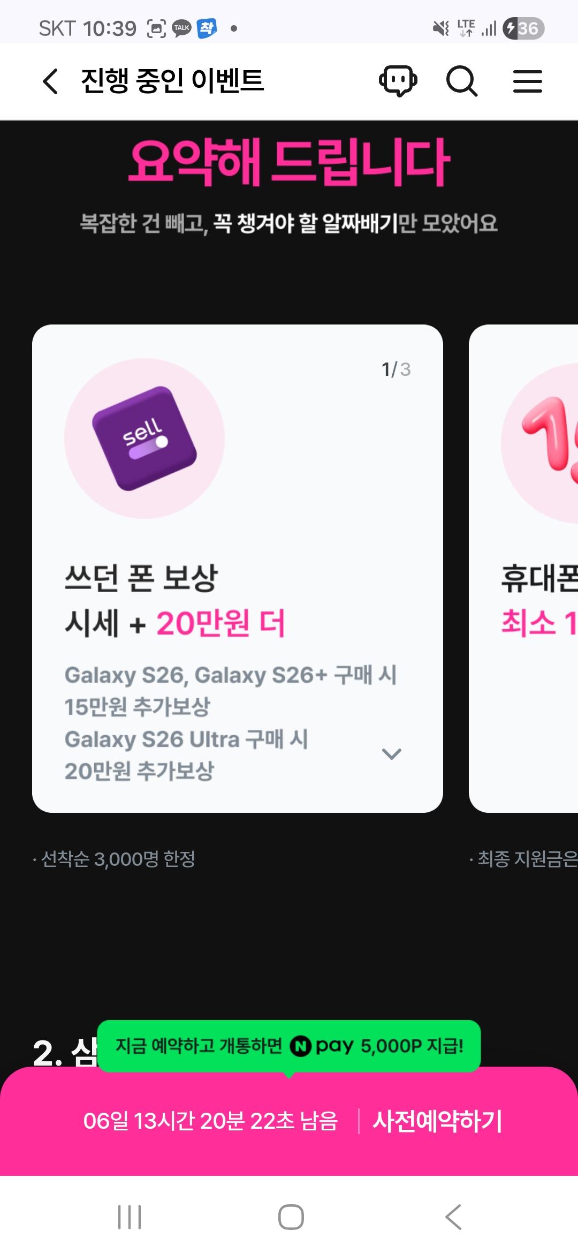Screen dimensions: 578x1253
Task: Open Android recent apps button
Action: 130,1217
